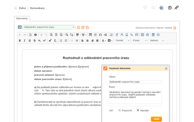The image size is (194, 122).
Task: Create a new document with orange add icon
Action: pyautogui.click(x=79, y=27)
